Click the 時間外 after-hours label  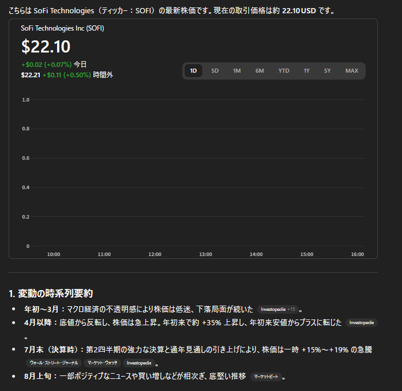(x=103, y=75)
